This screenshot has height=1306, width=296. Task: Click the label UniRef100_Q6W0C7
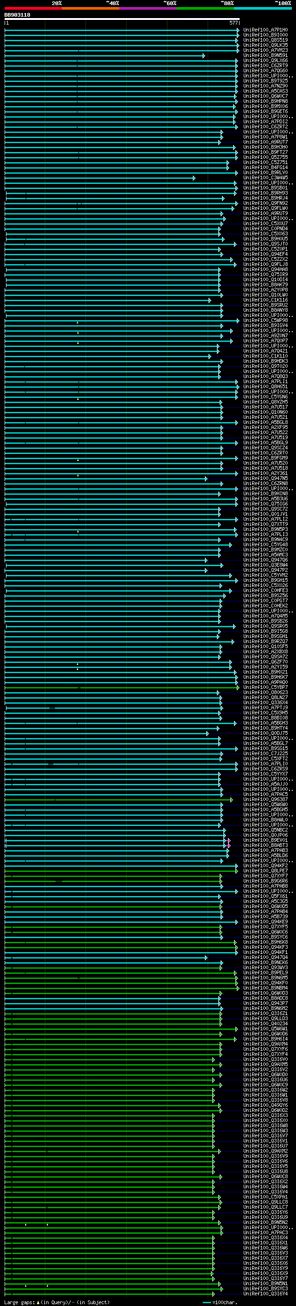[x=265, y=96]
